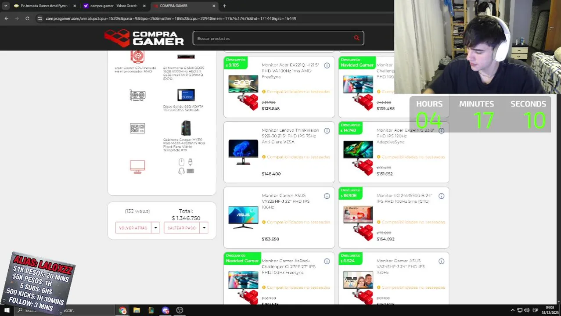Viewport: 561px width, 316px height.
Task: Show info for ASUS VY229HF-J monitor
Action: (327, 196)
